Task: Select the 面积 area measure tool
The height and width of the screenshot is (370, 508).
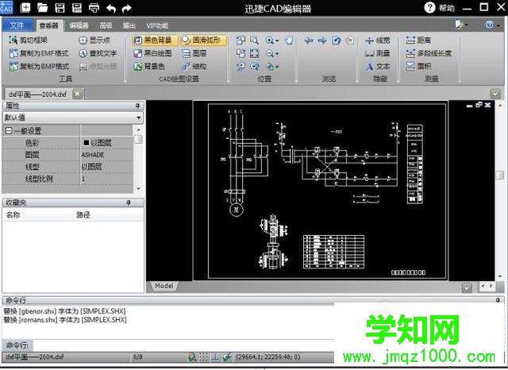Action: [x=418, y=67]
